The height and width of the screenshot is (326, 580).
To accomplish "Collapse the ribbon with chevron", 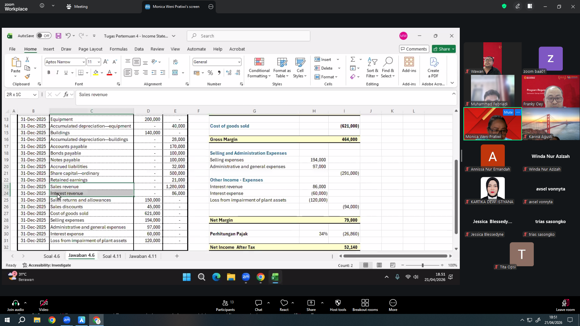I will point(452,83).
